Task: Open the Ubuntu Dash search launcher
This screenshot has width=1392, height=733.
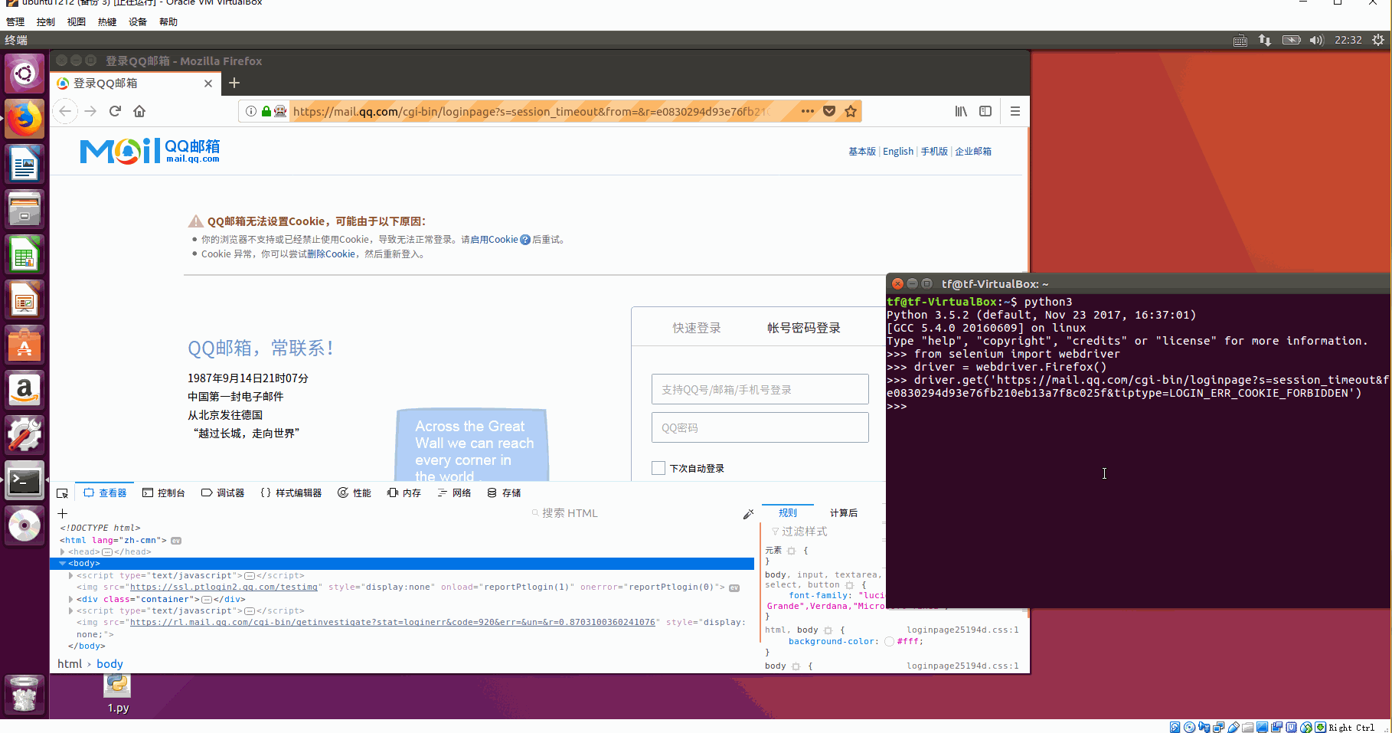Action: [25, 74]
